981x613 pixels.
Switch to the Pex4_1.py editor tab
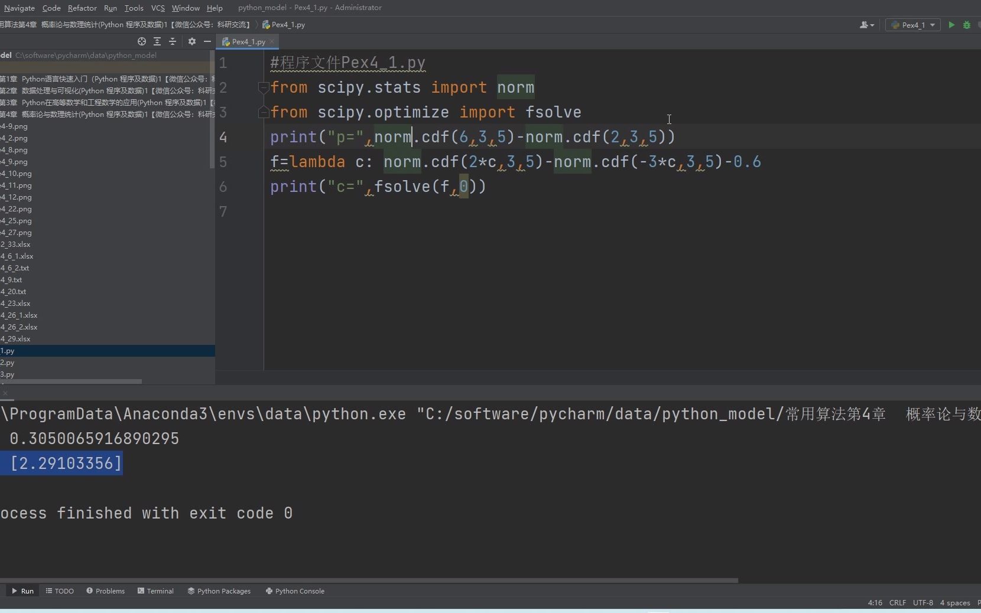(248, 41)
